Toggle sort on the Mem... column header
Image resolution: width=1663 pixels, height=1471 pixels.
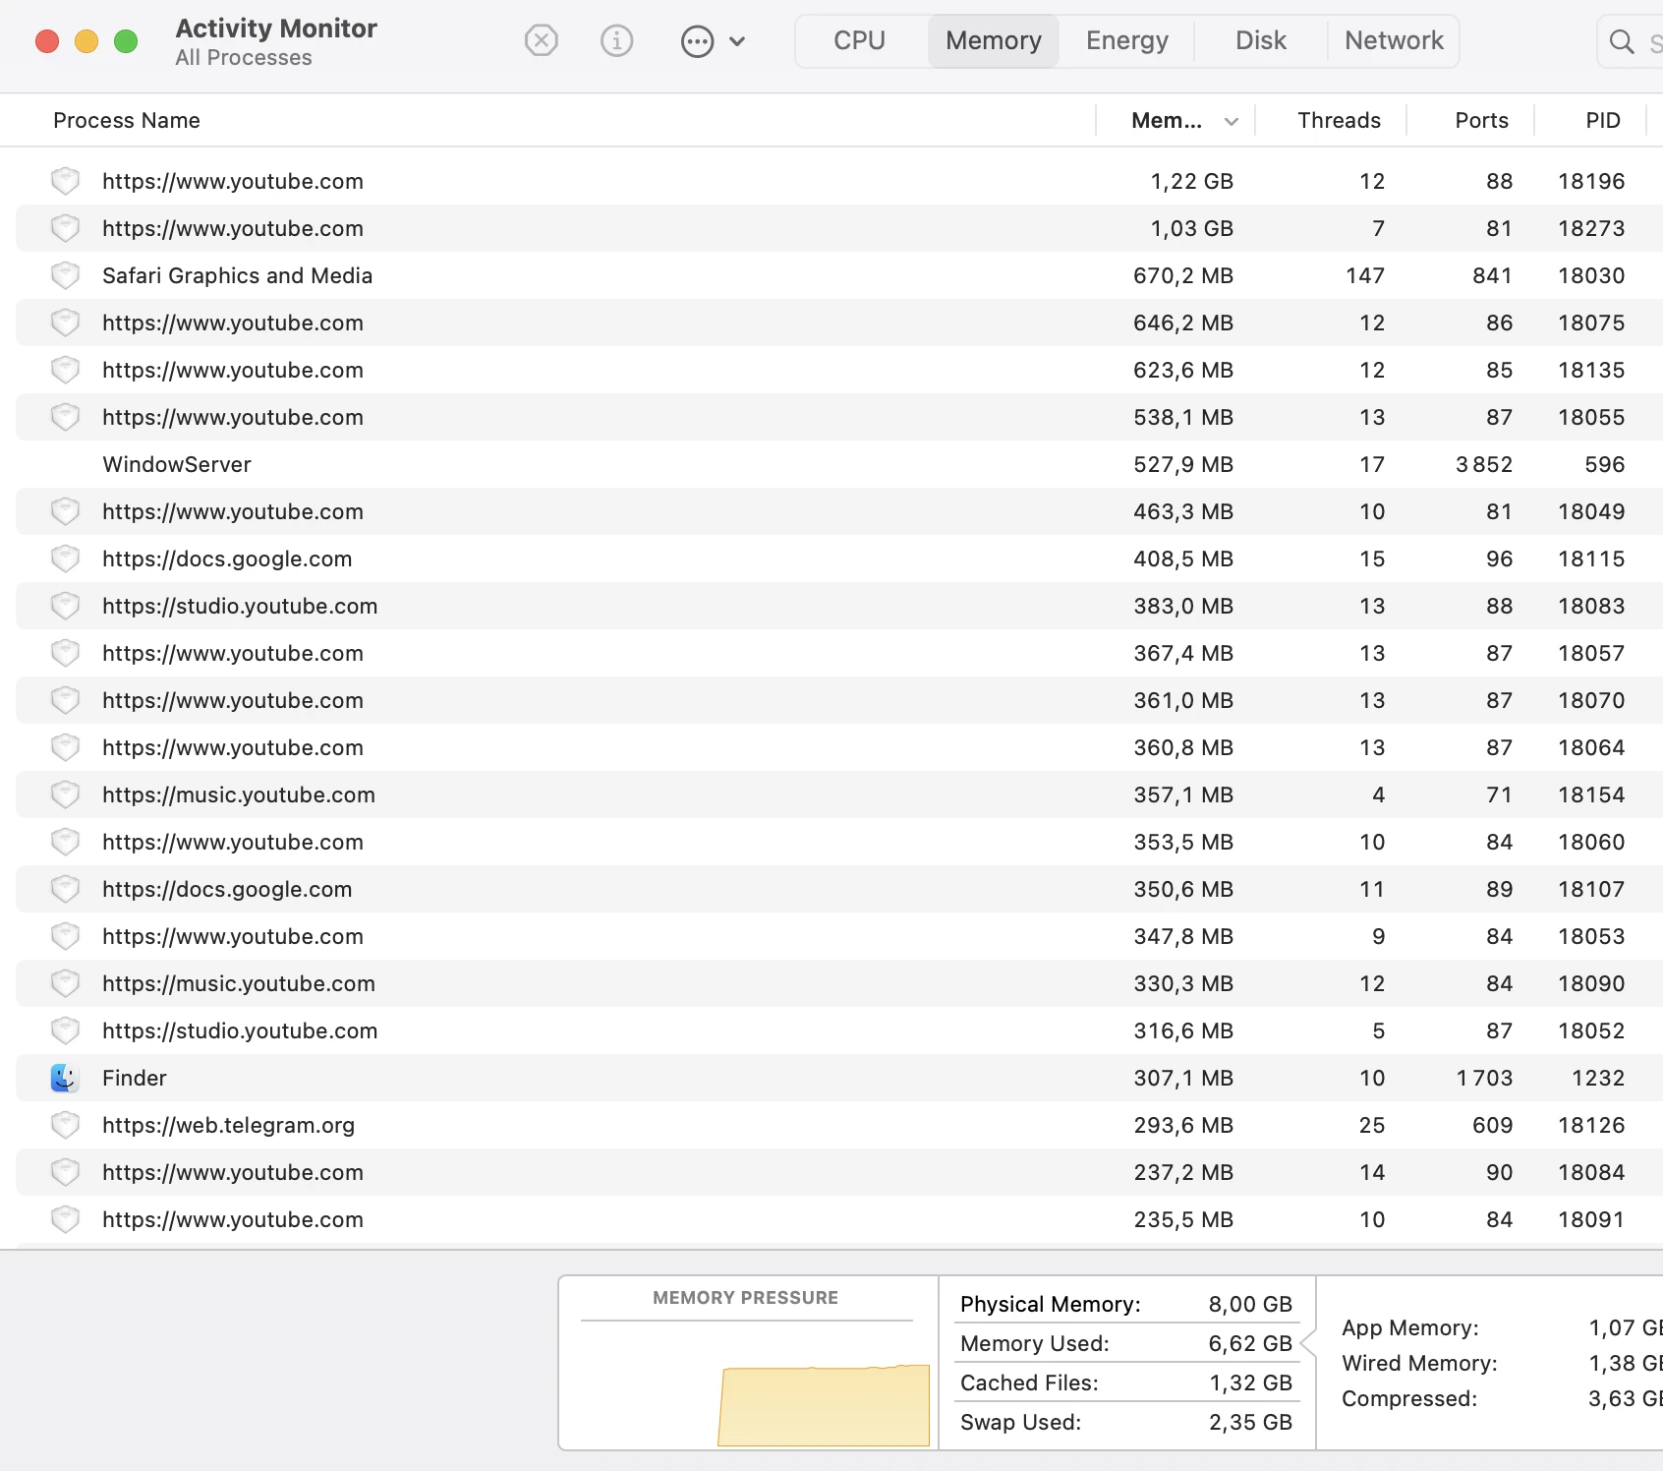click(x=1176, y=120)
